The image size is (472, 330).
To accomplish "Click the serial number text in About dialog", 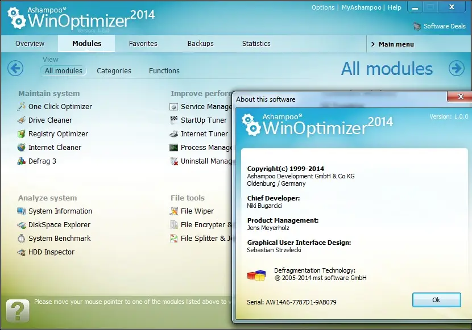I will tap(292, 302).
